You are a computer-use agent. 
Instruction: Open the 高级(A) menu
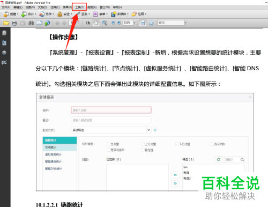tap(92, 8)
